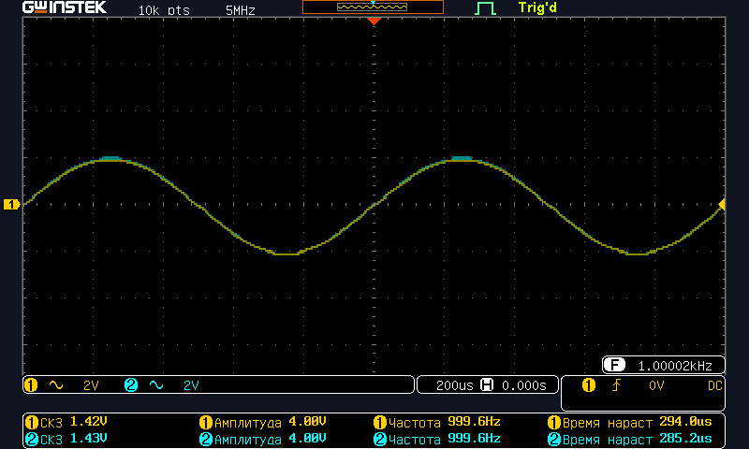Click the 1.00002kHz counter value
Screen dimensions: 749x449
pyautogui.click(x=675, y=366)
